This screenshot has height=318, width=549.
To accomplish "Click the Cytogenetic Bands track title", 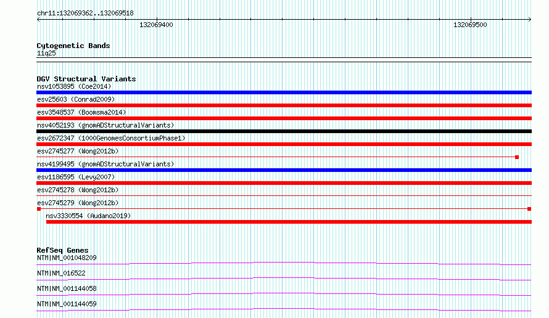I will point(73,46).
